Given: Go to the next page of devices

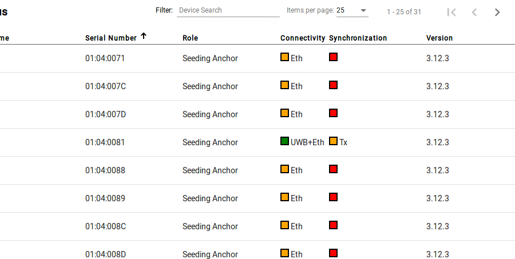Looking at the screenshot, I should tap(497, 12).
